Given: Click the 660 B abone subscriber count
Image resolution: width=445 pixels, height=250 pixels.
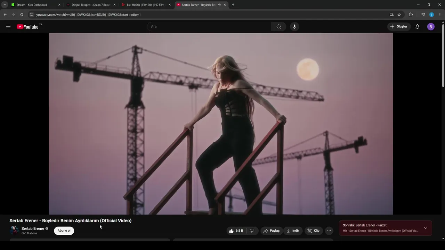Looking at the screenshot, I should tap(29, 233).
